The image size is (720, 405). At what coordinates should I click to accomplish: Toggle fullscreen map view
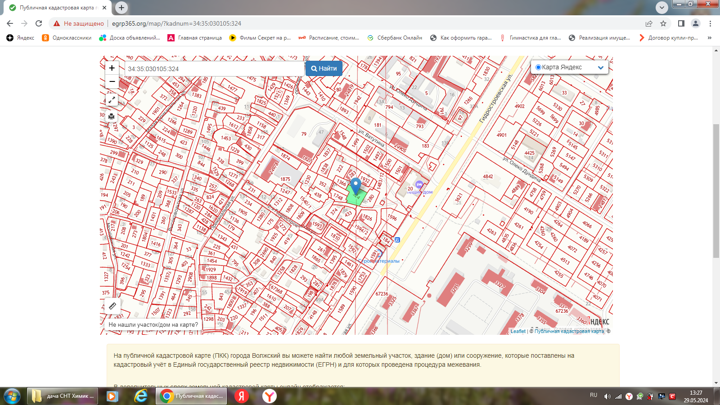[112, 100]
